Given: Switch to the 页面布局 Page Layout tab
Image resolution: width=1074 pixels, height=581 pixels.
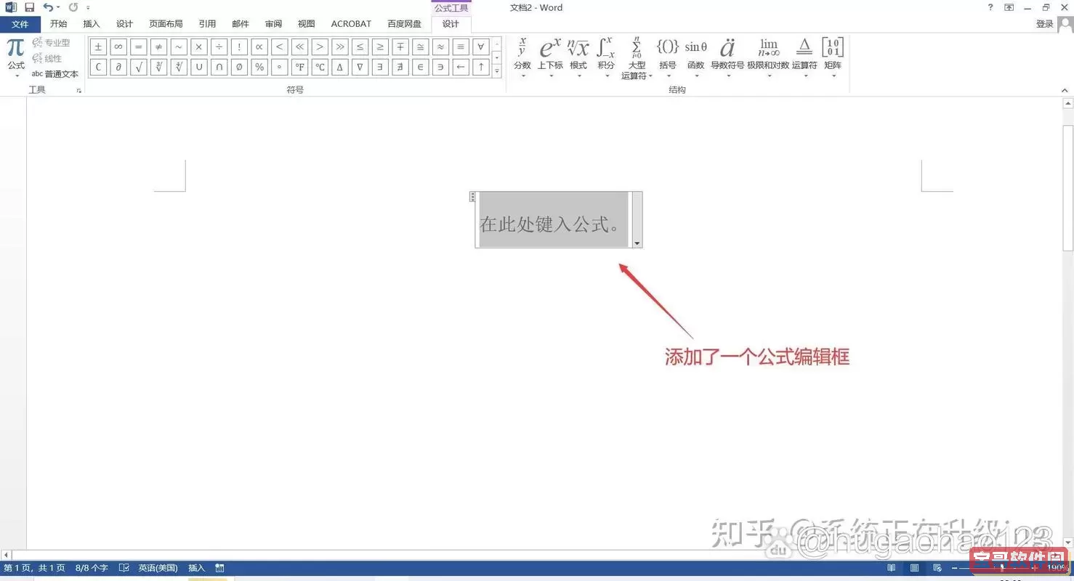Looking at the screenshot, I should [166, 24].
